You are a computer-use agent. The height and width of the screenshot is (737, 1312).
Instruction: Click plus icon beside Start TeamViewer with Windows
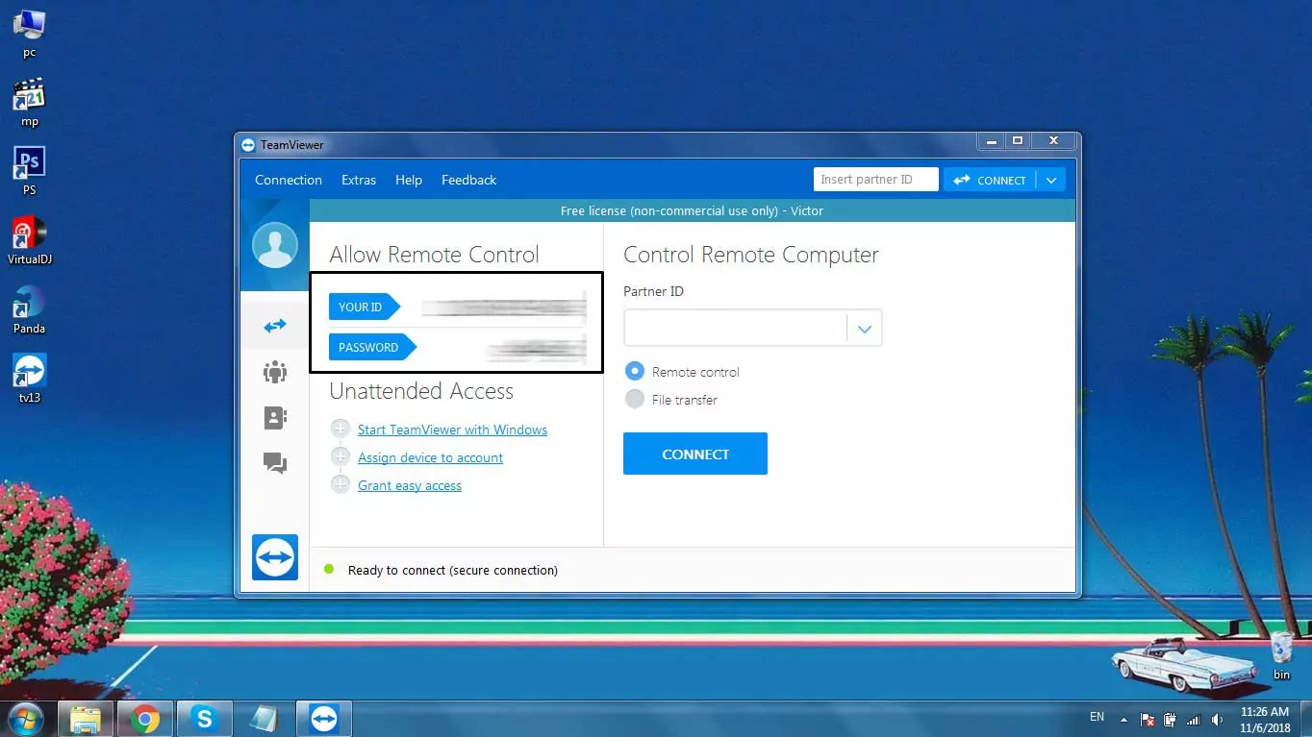340,430
